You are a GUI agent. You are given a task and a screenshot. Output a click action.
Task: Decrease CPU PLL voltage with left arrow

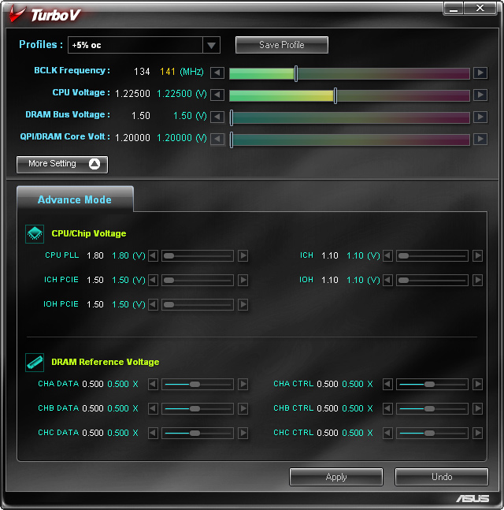(x=153, y=255)
